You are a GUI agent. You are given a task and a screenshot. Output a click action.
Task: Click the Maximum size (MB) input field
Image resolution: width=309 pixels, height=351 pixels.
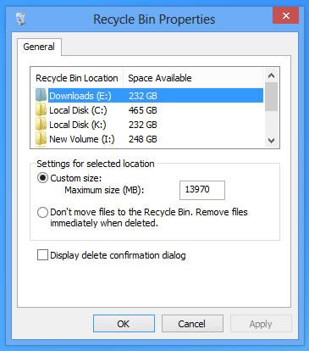[x=202, y=190]
